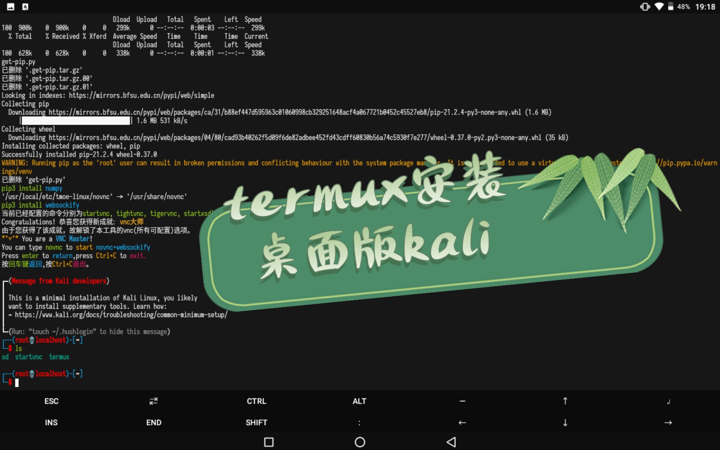The height and width of the screenshot is (450, 720).
Task: Tap the CTRL modifier key
Action: click(x=256, y=401)
